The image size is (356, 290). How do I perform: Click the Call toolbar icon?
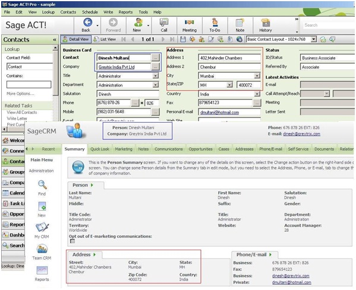[x=164, y=23]
